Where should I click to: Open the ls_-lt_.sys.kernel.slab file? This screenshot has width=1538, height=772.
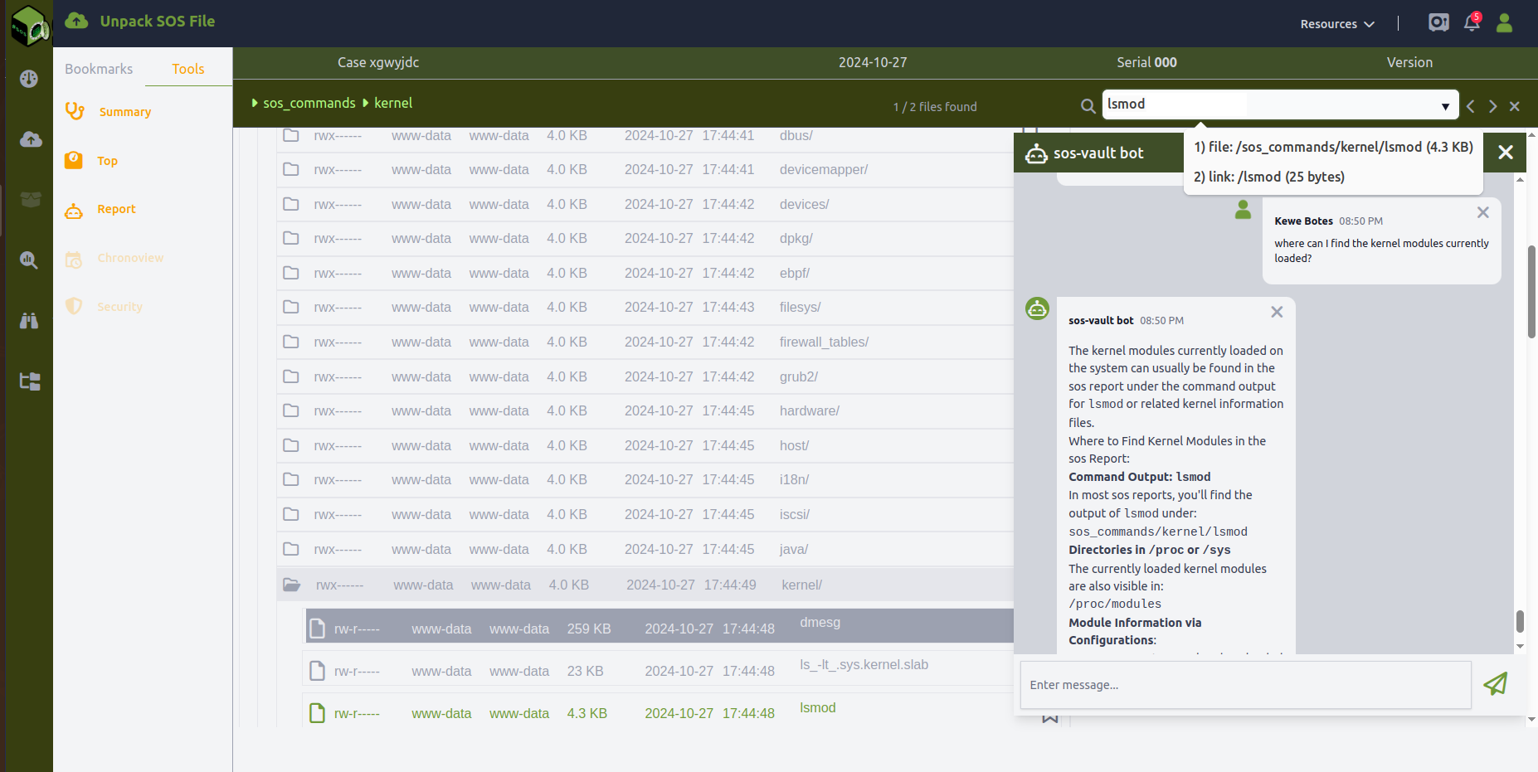(864, 664)
